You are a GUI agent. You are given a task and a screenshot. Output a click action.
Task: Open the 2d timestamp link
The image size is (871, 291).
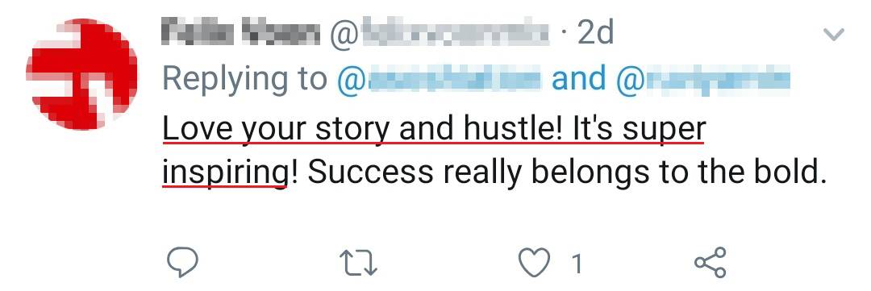tap(595, 35)
